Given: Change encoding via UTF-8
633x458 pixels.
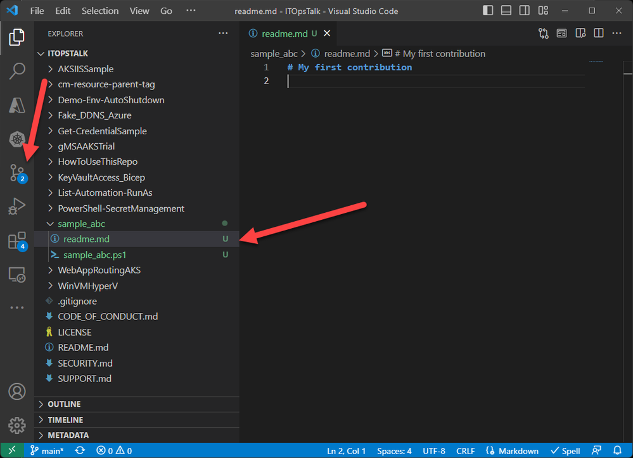Looking at the screenshot, I should coord(433,451).
